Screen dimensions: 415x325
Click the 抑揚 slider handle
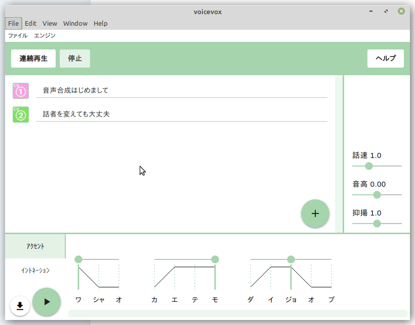pos(377,224)
